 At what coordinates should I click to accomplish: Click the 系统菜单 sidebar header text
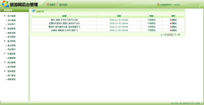click(x=8, y=10)
